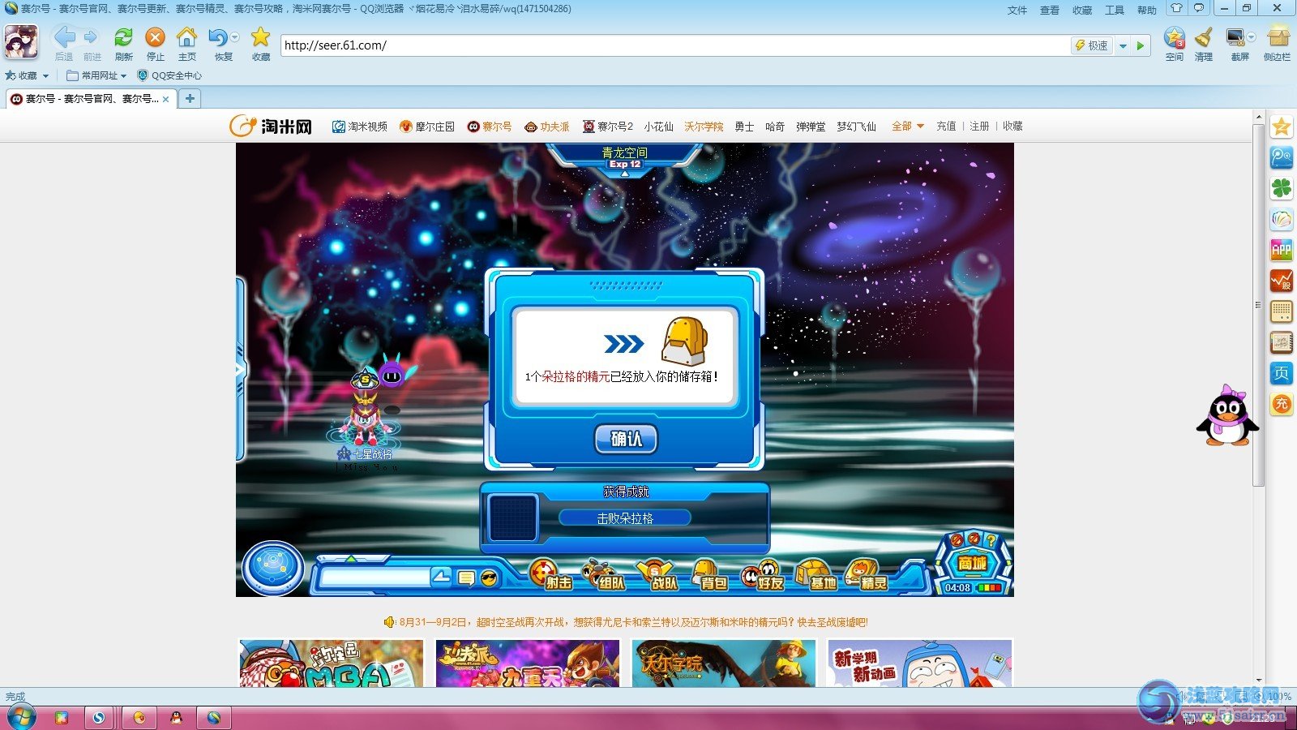Open the 文件 menu
Screen dimensions: 1297x730
click(x=1017, y=10)
